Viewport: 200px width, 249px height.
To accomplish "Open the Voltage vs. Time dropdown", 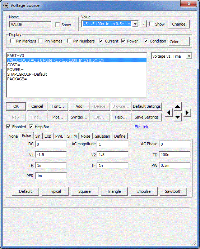I will tap(189, 56).
